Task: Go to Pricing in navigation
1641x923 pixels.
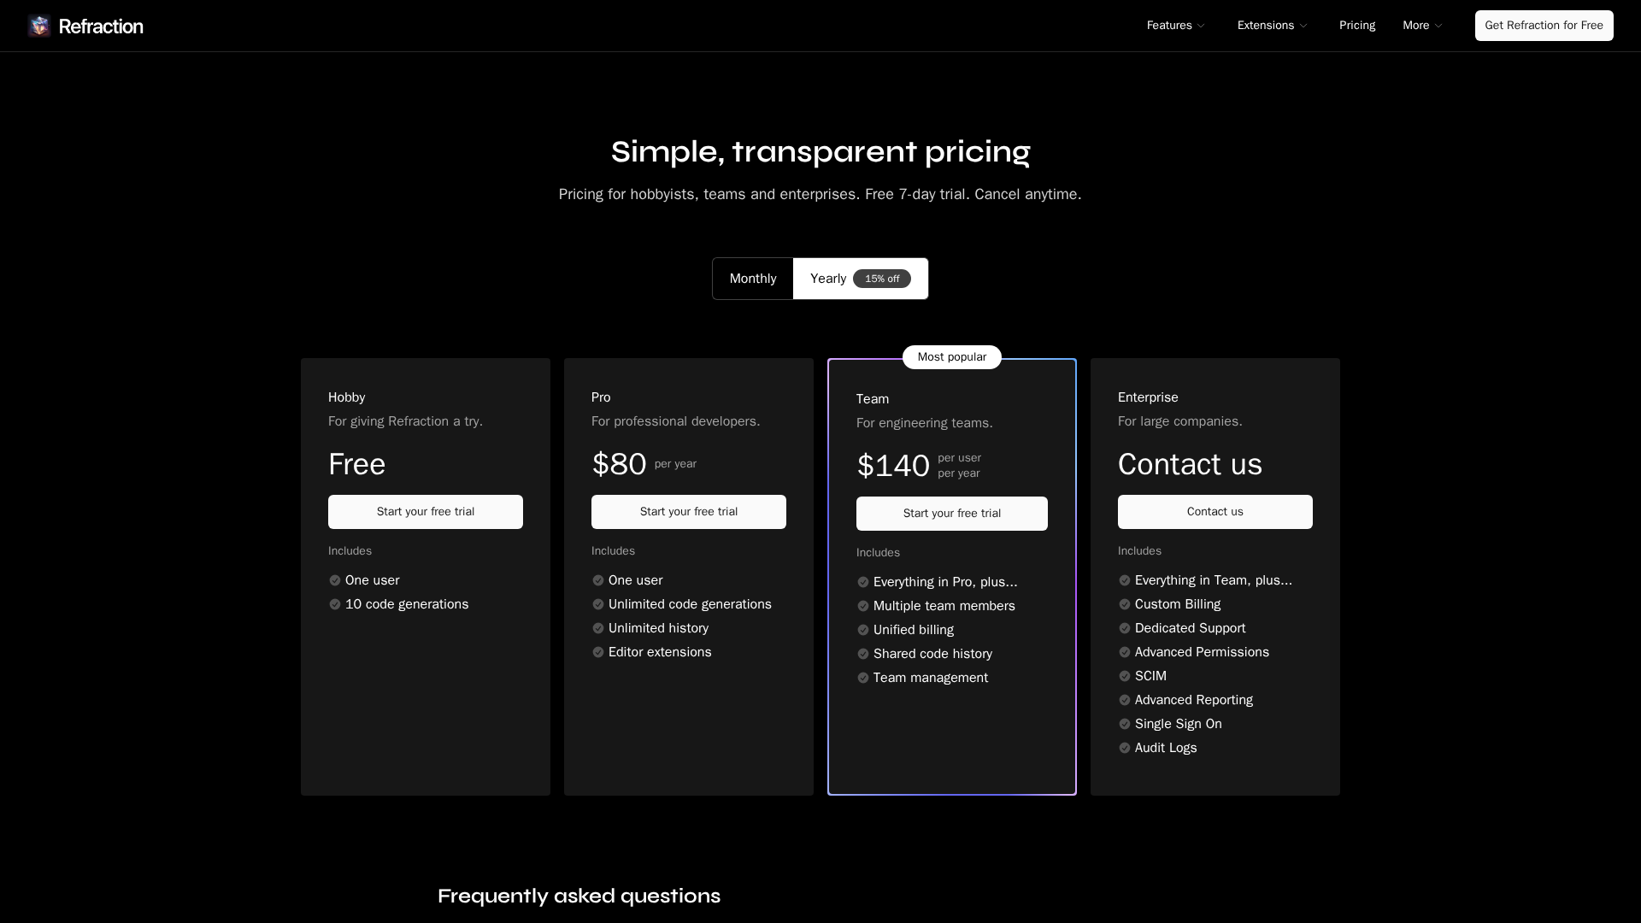Action: [x=1356, y=26]
